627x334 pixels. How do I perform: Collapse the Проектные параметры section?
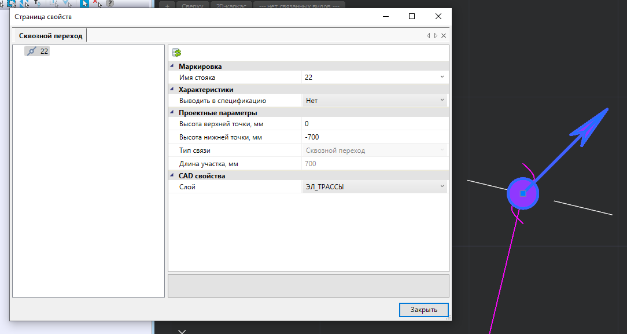tap(172, 113)
